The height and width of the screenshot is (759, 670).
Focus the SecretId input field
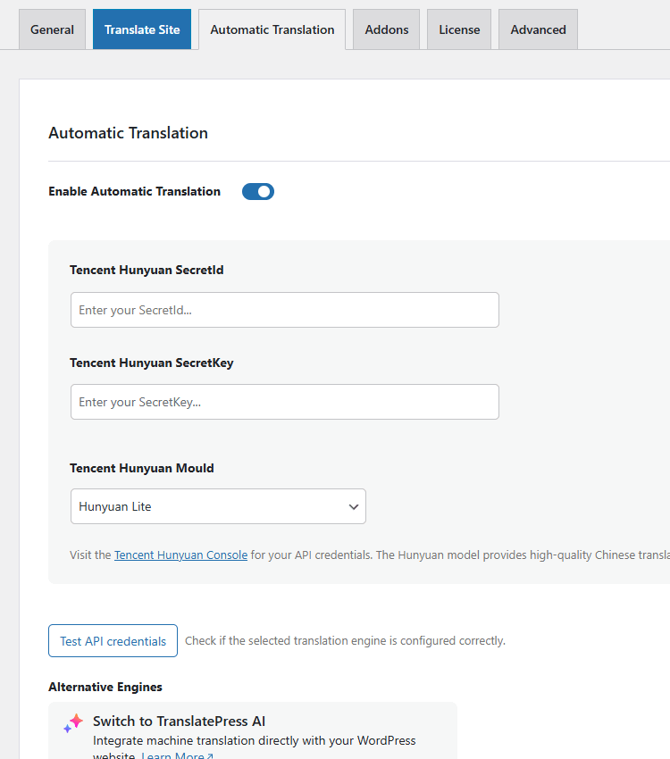click(284, 310)
